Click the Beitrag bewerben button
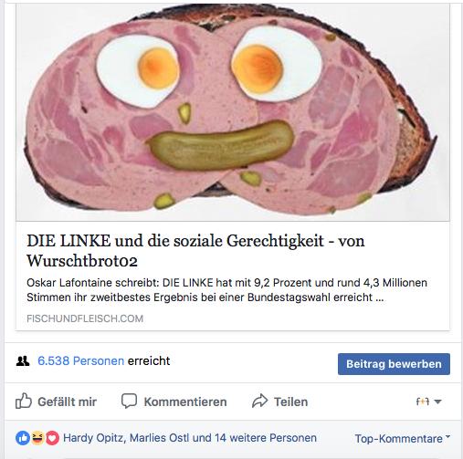463x459 pixels. [394, 364]
